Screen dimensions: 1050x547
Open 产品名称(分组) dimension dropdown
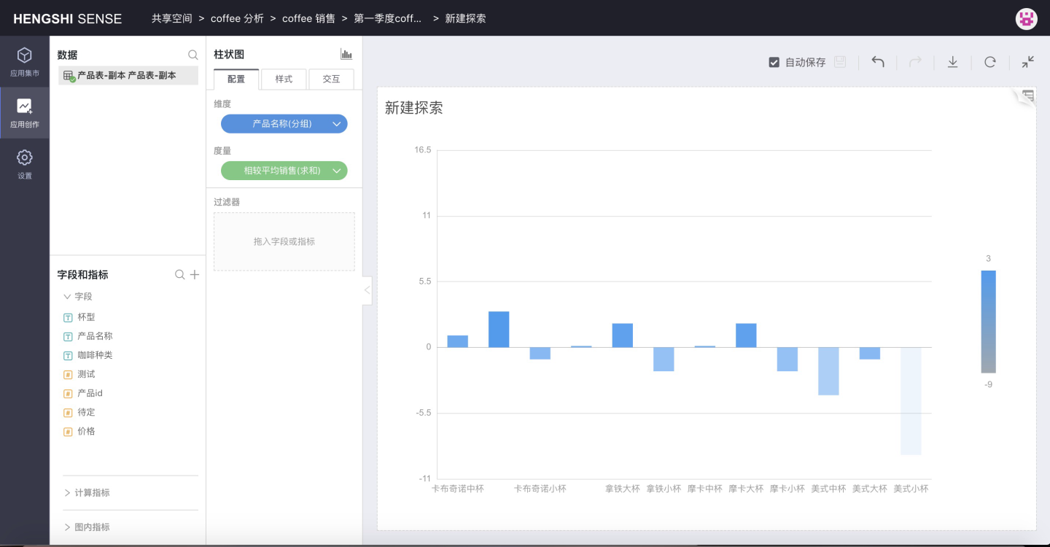click(337, 124)
